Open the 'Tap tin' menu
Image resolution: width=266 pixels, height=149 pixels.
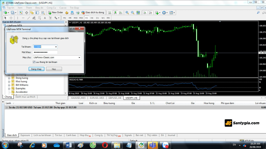coord(11,8)
